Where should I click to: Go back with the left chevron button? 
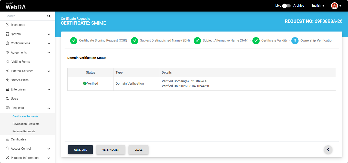coord(328,150)
